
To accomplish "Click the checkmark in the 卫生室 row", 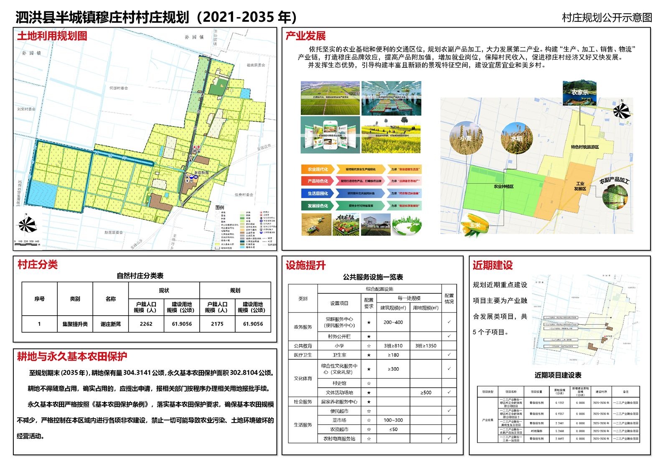I will [449, 354].
